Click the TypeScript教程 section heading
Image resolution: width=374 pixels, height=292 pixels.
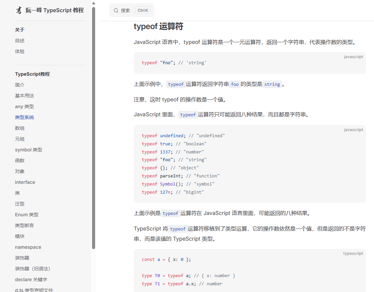pyautogui.click(x=32, y=74)
